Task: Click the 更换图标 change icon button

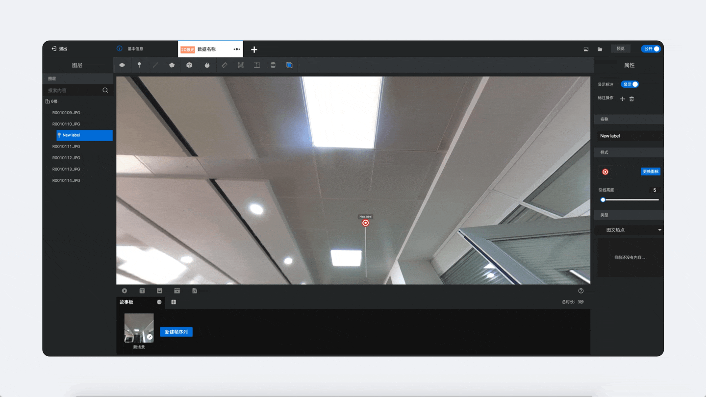Action: coord(651,172)
